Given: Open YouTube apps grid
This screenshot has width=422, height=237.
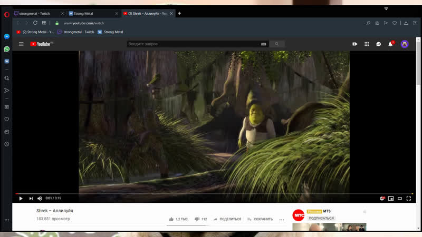Looking at the screenshot, I should coord(367,44).
